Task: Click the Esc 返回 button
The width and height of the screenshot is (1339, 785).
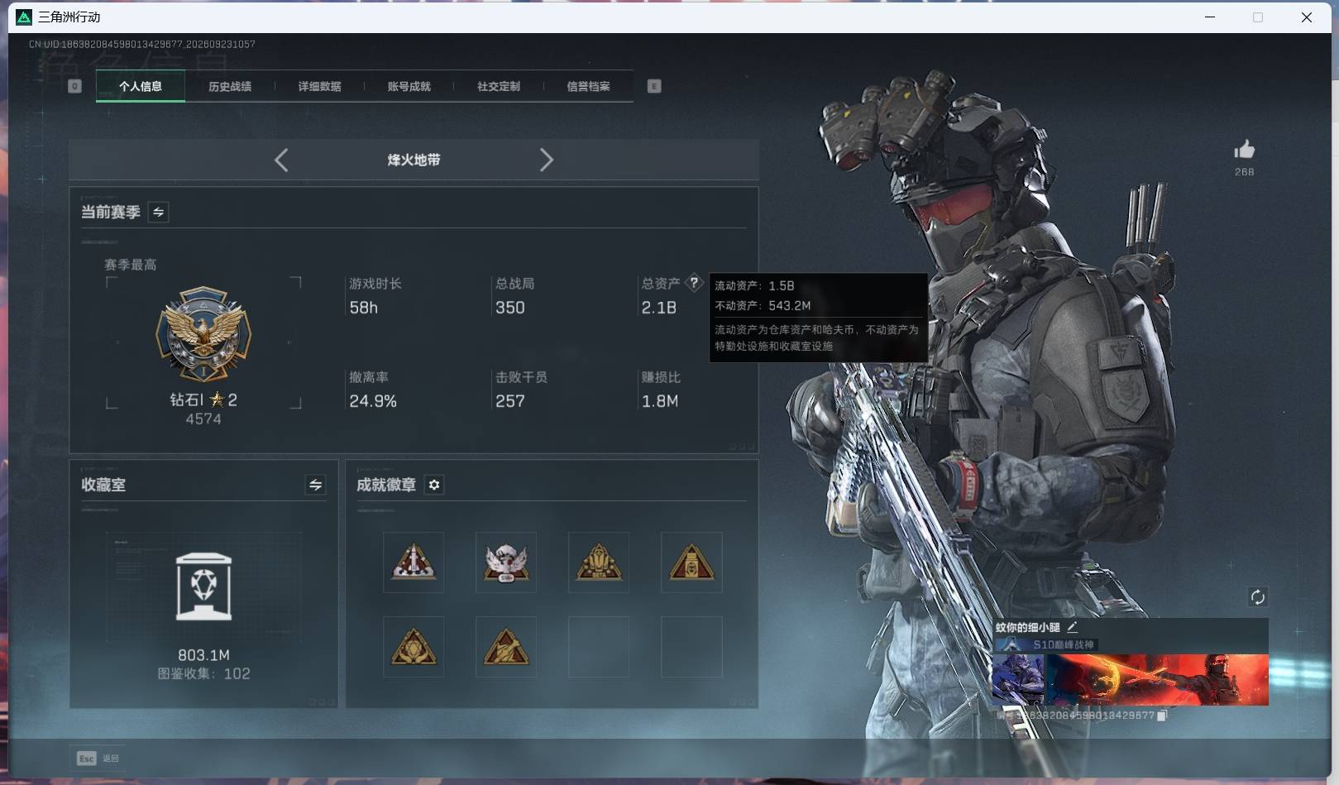Action: click(98, 758)
